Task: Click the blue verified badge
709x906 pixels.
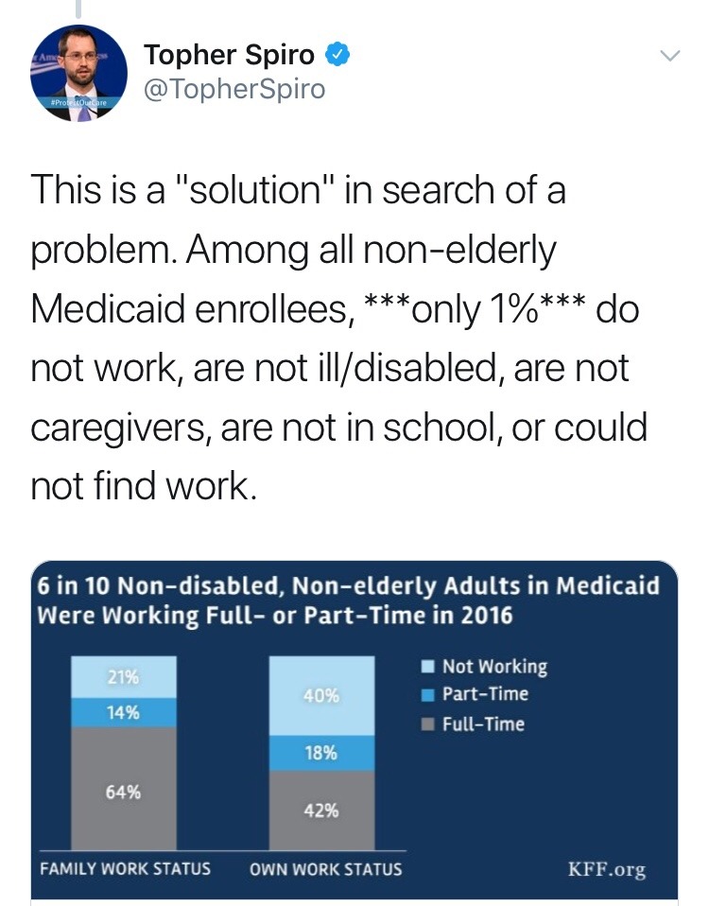Action: coord(339,57)
